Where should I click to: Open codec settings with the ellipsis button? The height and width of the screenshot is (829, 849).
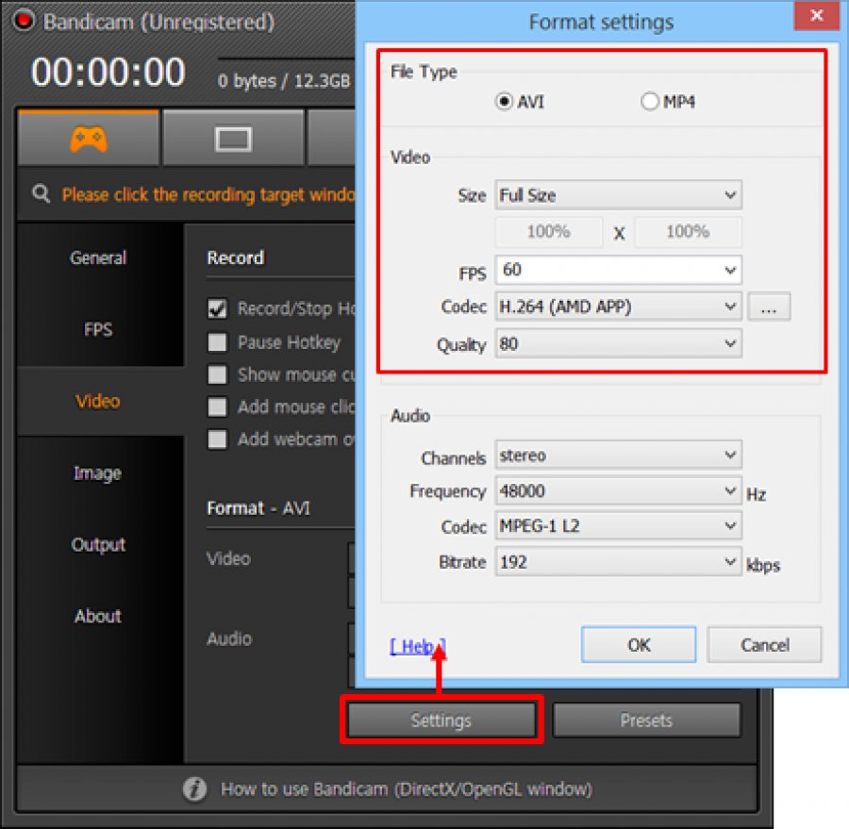(x=769, y=307)
